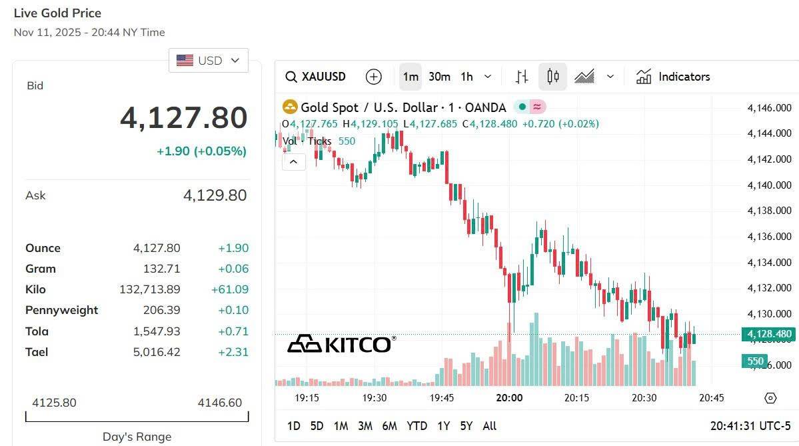This screenshot has width=799, height=446.
Task: Toggle the green status dot next to OANDA
Action: 521,107
